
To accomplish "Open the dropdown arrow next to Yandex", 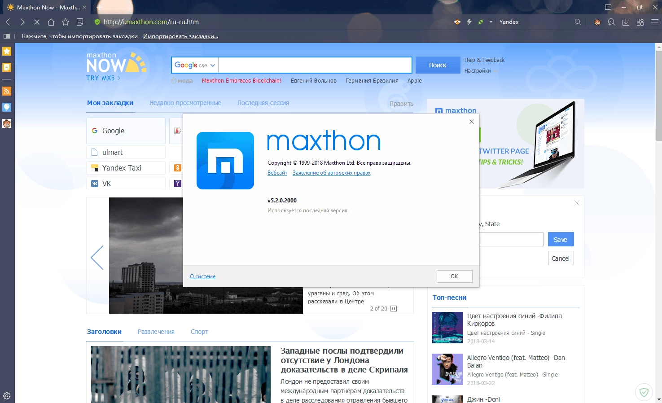I will click(491, 22).
